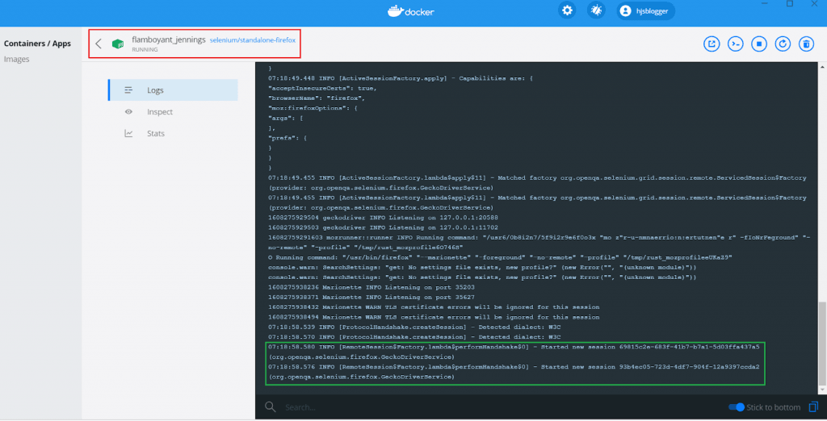Viewport: 827px width, 421px height.
Task: Open the hjsblogger account menu
Action: [646, 10]
